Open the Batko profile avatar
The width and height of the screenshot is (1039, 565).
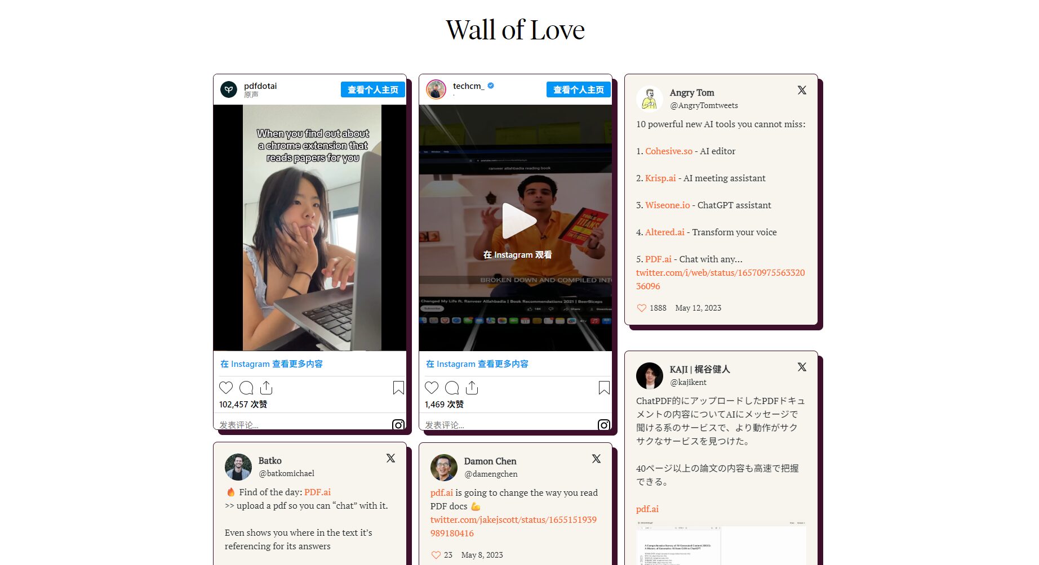pyautogui.click(x=238, y=467)
